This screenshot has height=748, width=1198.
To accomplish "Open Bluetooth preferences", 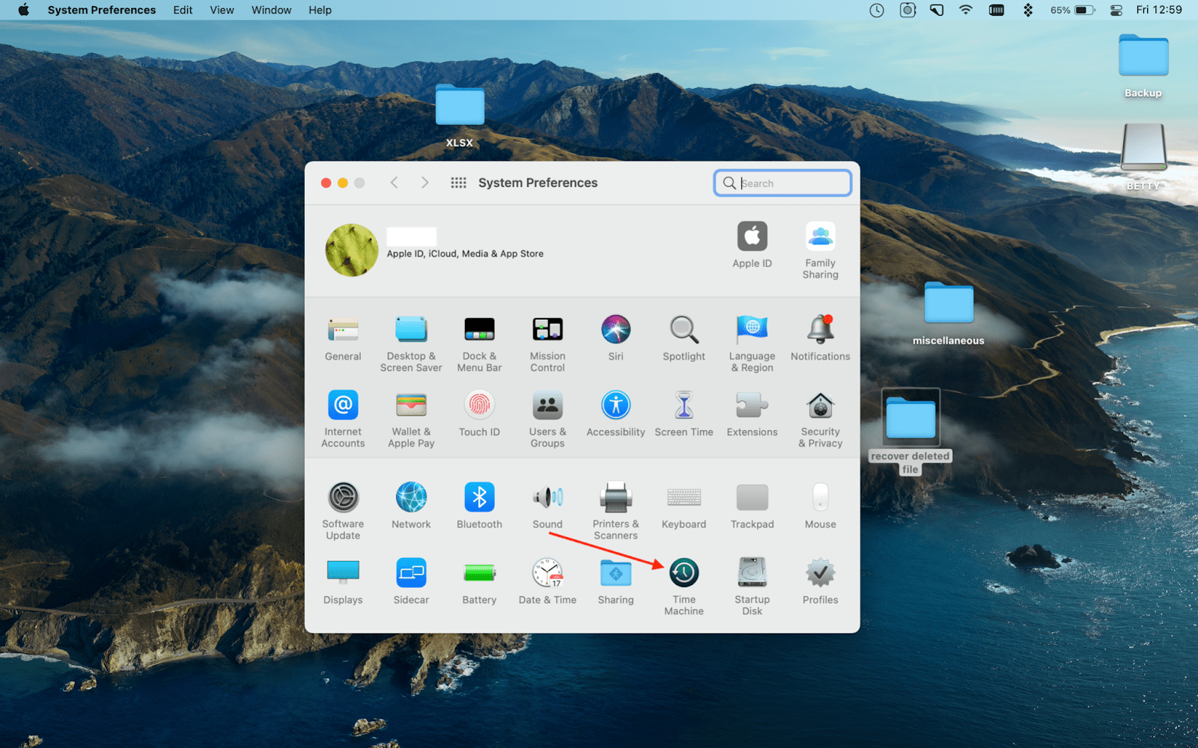I will point(479,506).
